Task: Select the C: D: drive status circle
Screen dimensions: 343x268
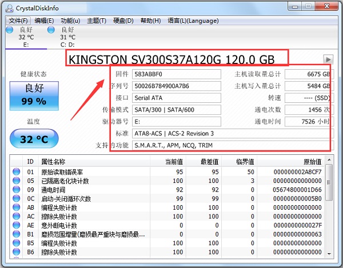Action: 51,30
